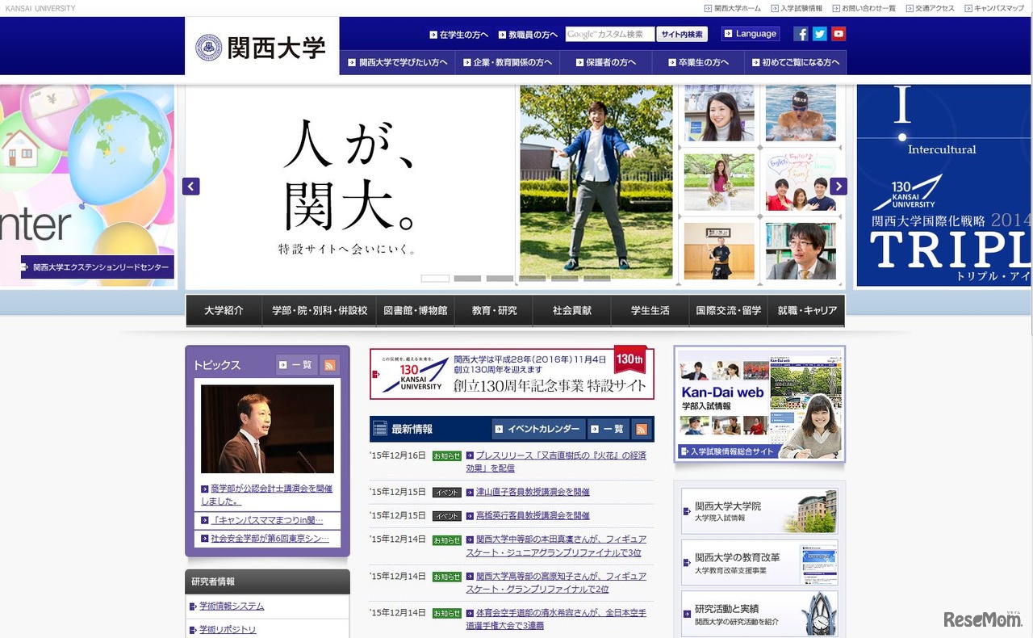Open 関西大学高等部の宮原知子さん news link

coord(556,582)
